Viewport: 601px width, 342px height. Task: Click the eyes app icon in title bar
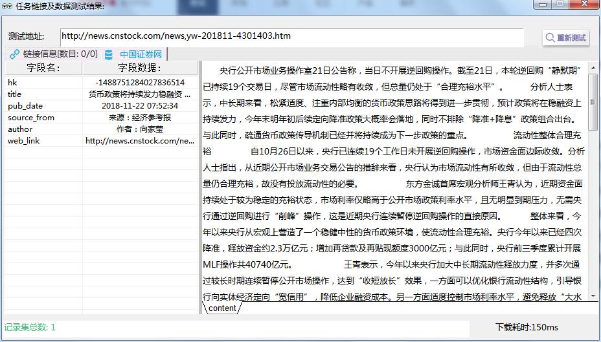7,6
